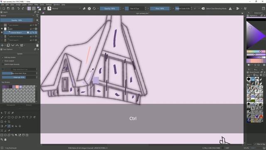This screenshot has height=150, width=266.
Task: Select the Elliptical Selection tool
Action: pyautogui.click(x=5, y=135)
